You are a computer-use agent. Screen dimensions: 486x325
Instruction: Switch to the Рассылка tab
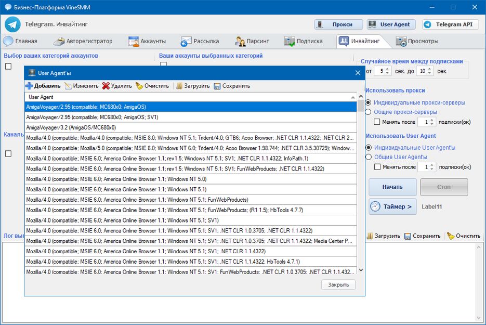pyautogui.click(x=200, y=41)
